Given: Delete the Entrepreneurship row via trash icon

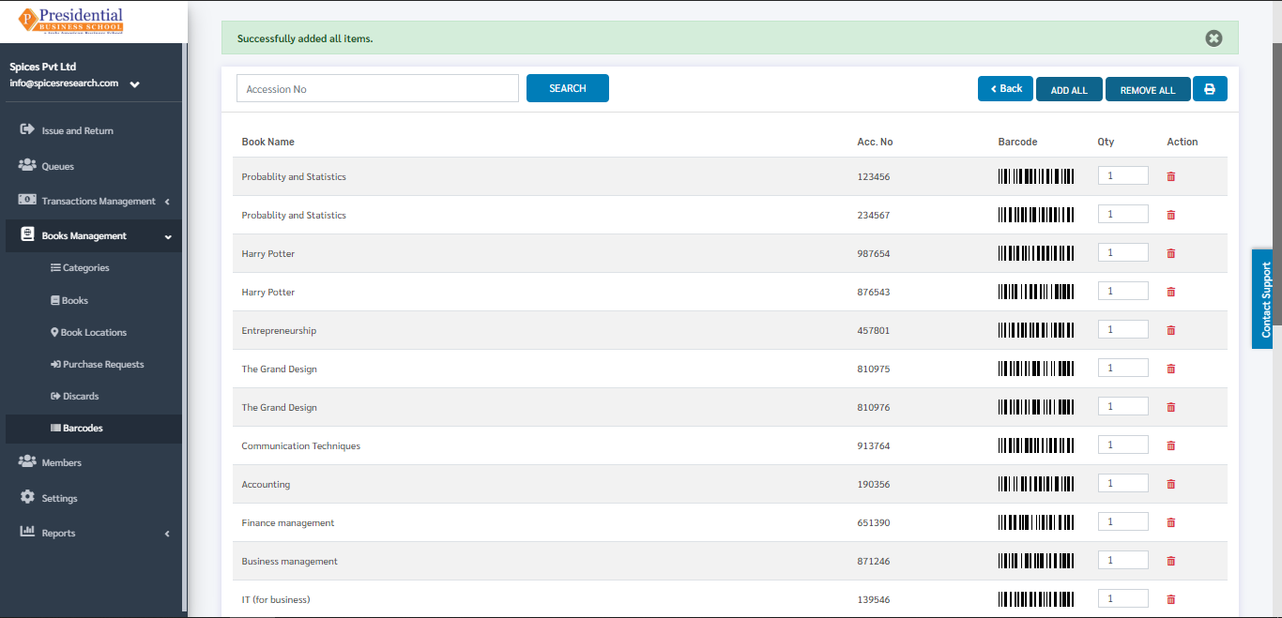Looking at the screenshot, I should tap(1170, 330).
